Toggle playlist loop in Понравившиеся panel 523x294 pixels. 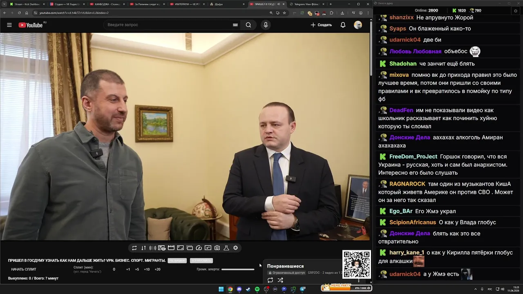coord(270,280)
